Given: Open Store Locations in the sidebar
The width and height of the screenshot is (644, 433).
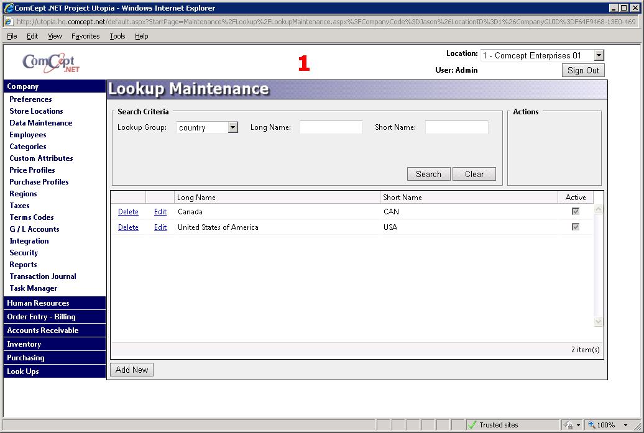Looking at the screenshot, I should point(36,111).
